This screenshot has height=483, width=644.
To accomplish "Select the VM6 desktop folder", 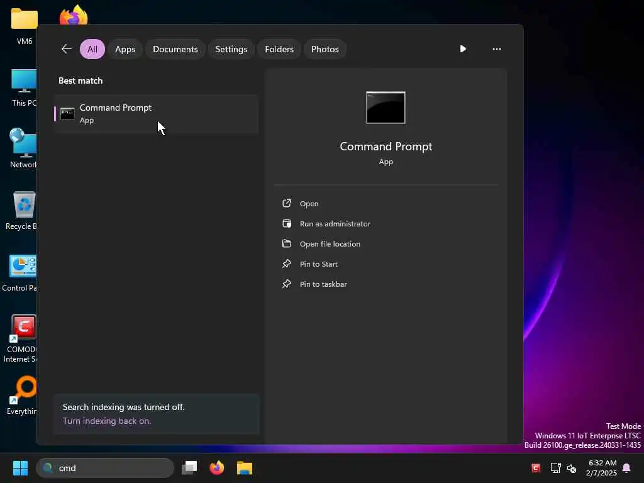I will coord(25,26).
